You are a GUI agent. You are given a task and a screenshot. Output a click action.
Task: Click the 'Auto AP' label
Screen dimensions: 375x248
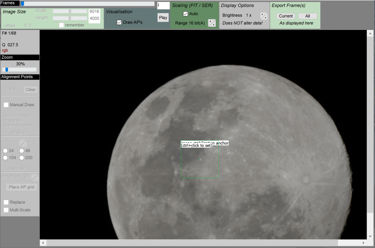[18, 169]
